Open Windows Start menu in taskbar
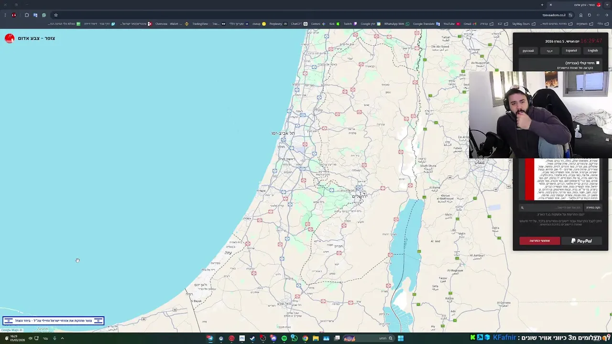 pos(401,338)
